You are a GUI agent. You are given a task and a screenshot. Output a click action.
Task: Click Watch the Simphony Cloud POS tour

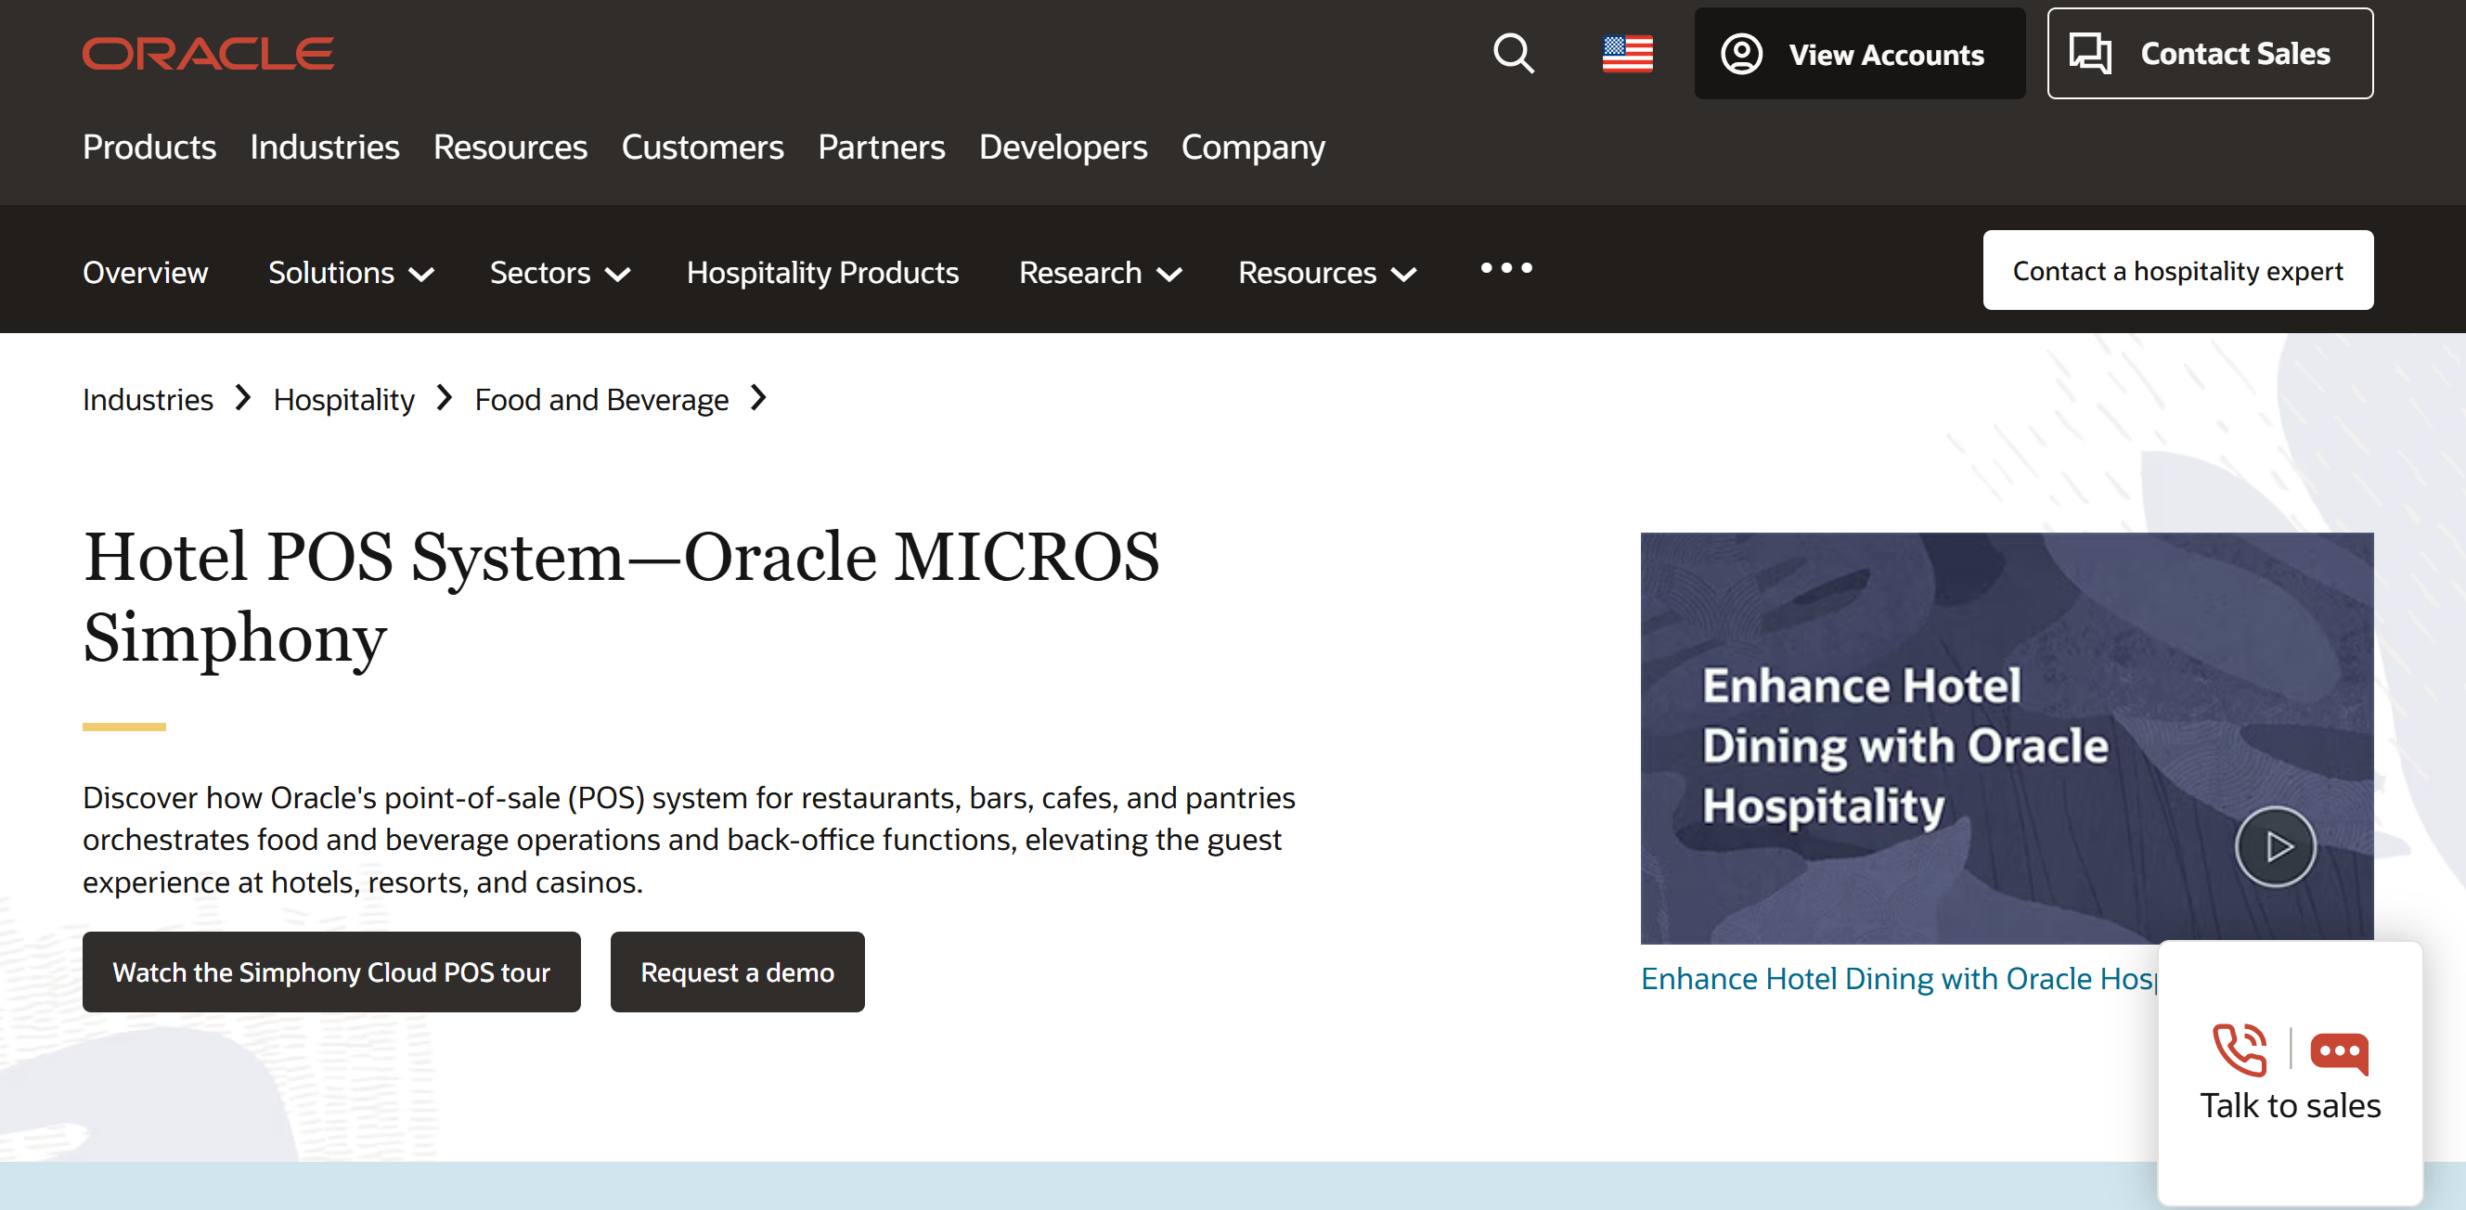pos(331,972)
